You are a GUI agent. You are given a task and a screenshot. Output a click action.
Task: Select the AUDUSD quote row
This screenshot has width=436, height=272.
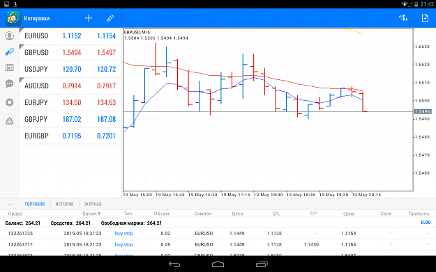point(70,86)
